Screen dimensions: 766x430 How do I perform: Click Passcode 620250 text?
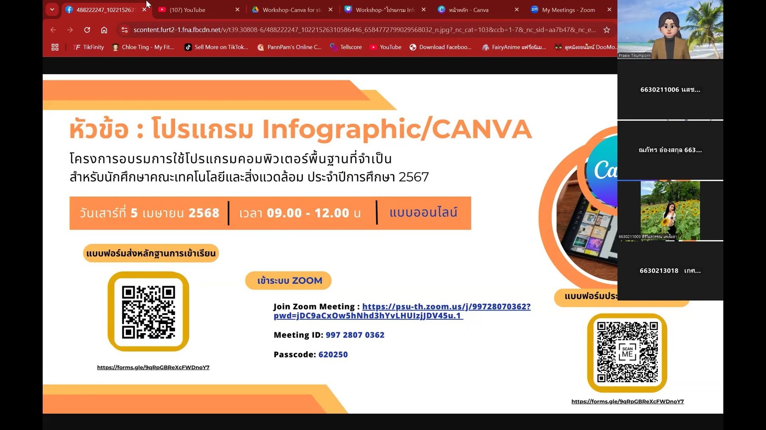(311, 355)
